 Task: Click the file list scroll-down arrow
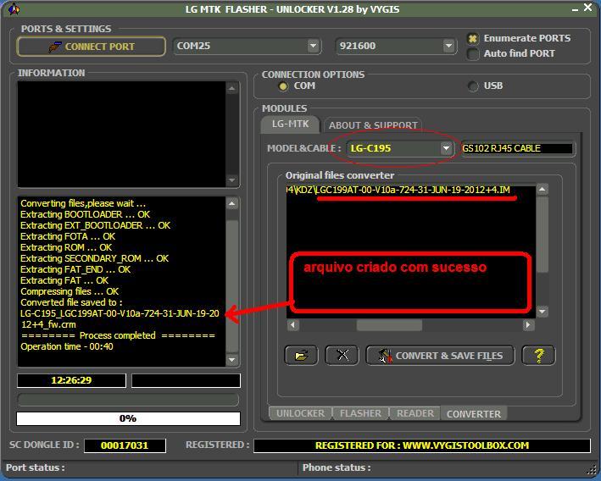coord(542,312)
